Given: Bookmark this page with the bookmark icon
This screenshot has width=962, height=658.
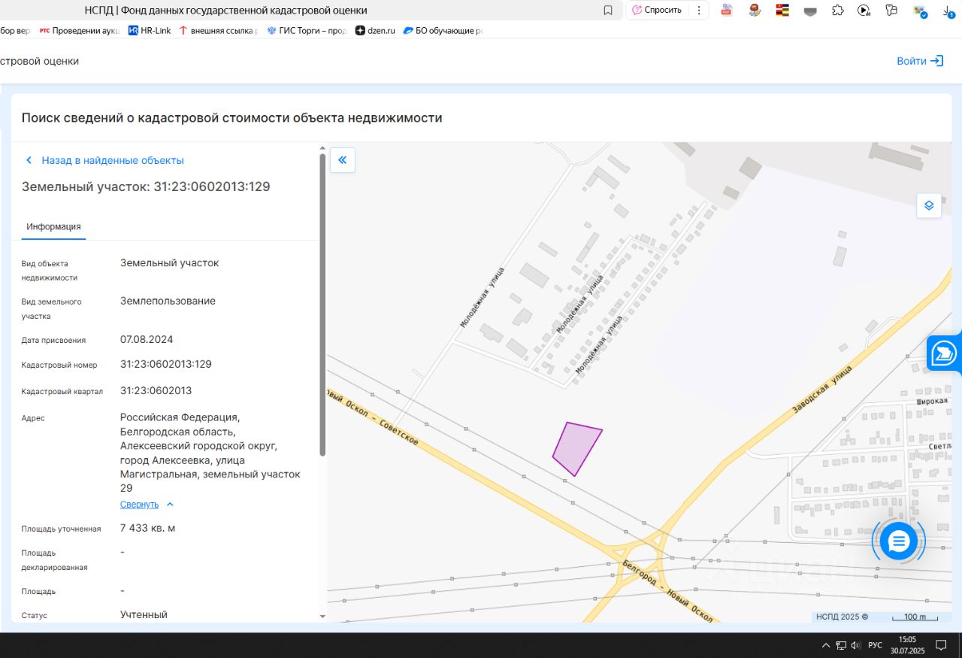Looking at the screenshot, I should click(608, 11).
